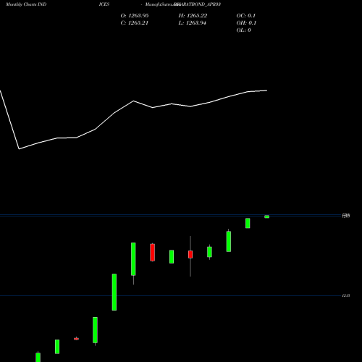
Task: Click the close value 'C: 1265.21'
Action: (135, 23)
